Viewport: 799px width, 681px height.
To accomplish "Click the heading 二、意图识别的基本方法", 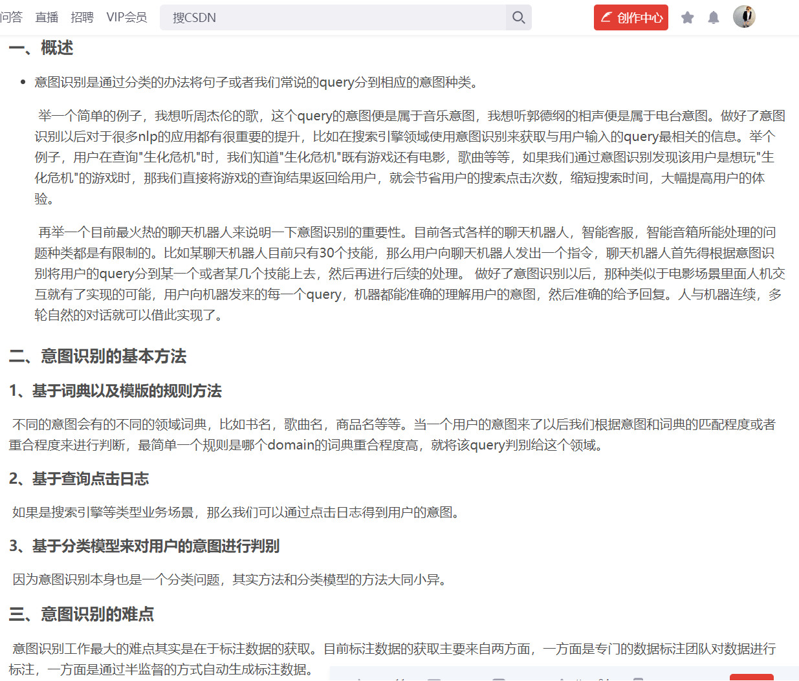I will coord(98,356).
